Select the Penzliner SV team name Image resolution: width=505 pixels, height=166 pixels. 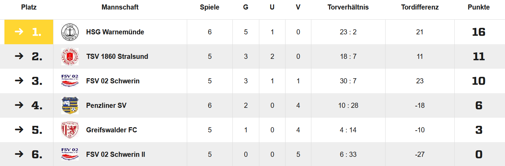(106, 105)
